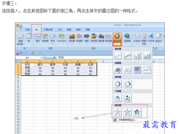
Task: Click the cell with value 94
Action: pyautogui.click(x=40, y=68)
